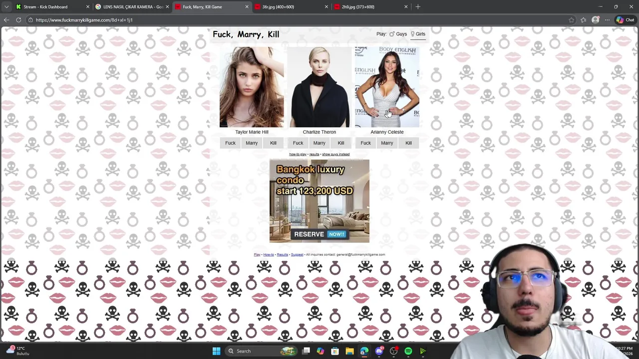The width and height of the screenshot is (639, 359).
Task: Open the how-to-play link under choices
Action: (x=298, y=154)
